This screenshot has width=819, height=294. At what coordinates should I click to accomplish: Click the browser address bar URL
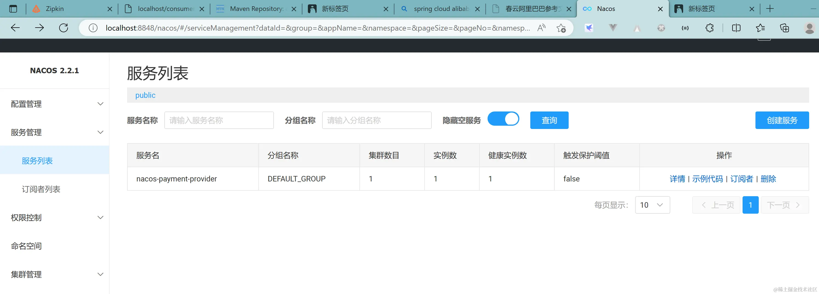(x=318, y=28)
